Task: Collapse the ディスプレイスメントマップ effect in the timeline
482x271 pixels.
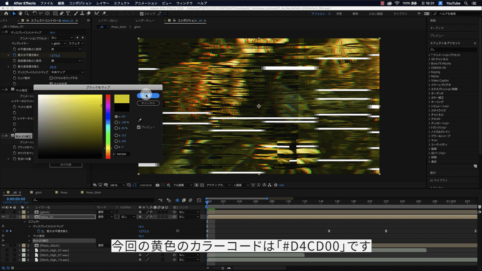Action: 30,226
